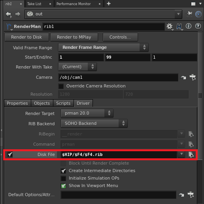Open the Render With Take dropdown
This screenshot has height=204, width=204.
[77, 67]
